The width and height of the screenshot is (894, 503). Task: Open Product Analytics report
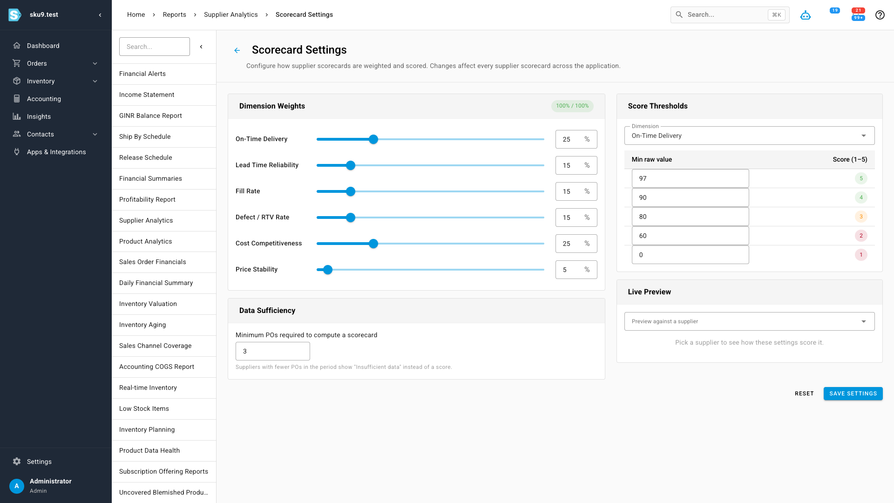pyautogui.click(x=164, y=241)
